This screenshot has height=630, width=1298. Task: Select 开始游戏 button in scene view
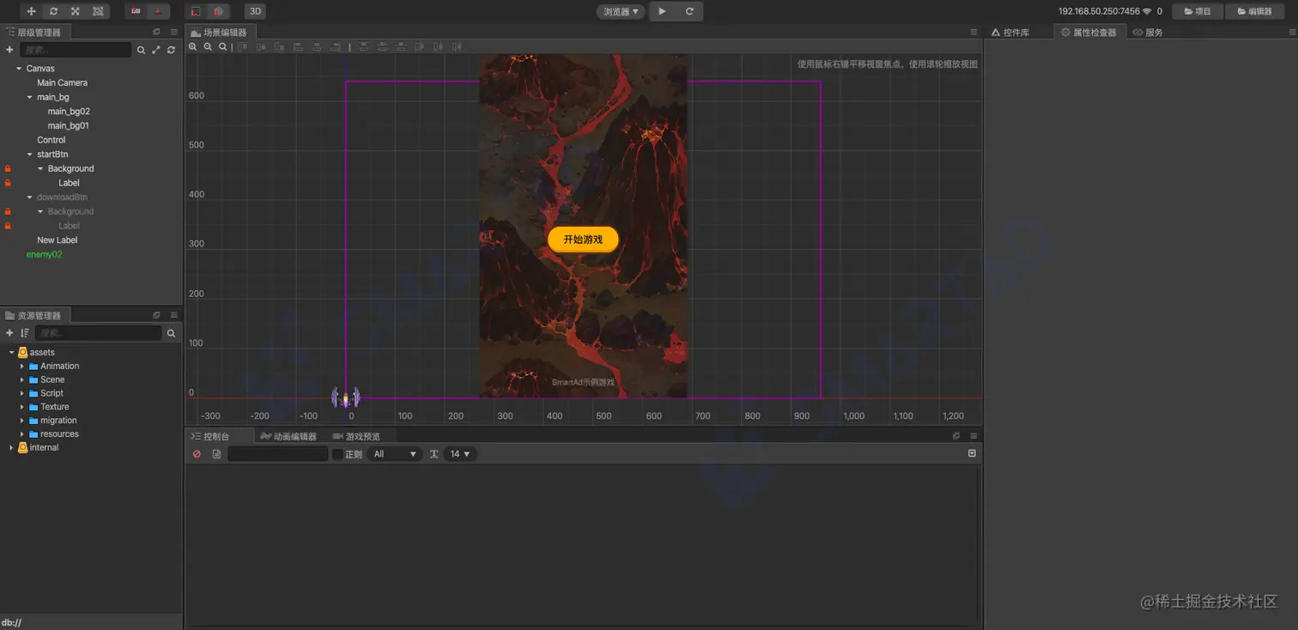click(x=583, y=239)
